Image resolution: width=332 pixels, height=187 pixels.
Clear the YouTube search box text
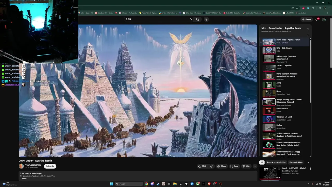pos(191,19)
